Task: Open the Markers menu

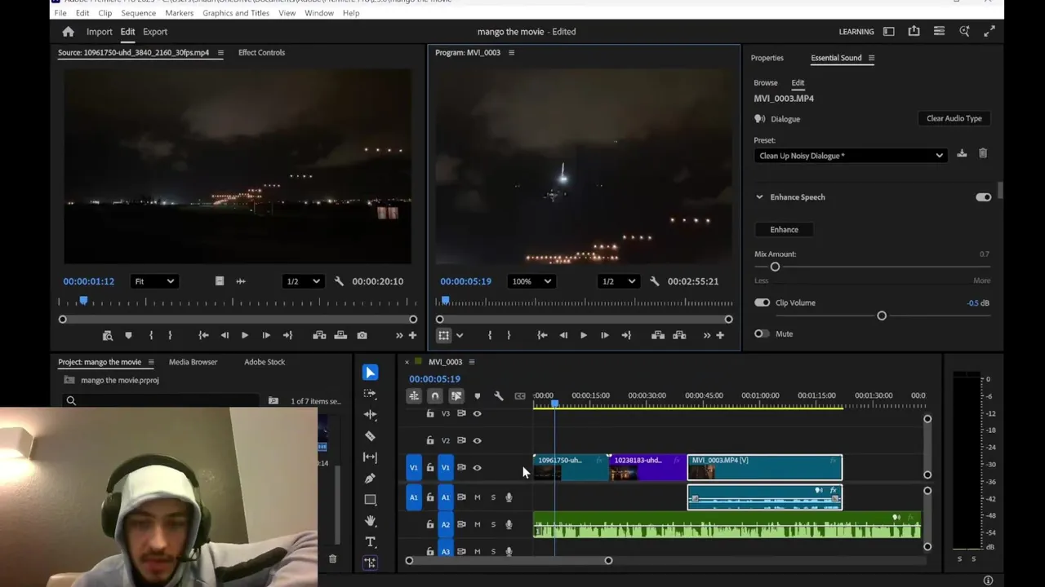Action: pos(180,13)
